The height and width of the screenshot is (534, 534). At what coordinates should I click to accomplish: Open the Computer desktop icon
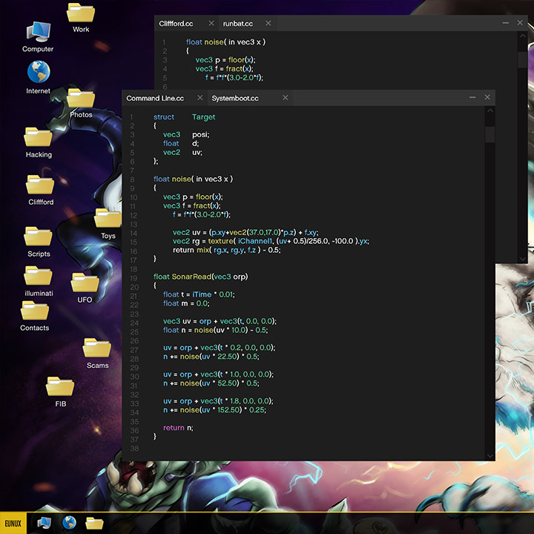[38, 33]
